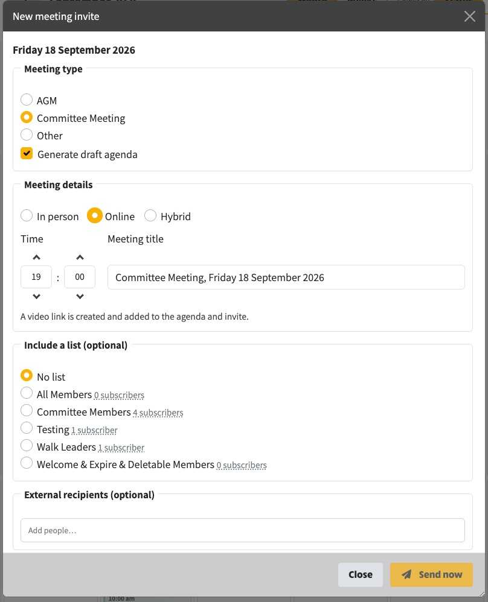Image resolution: width=488 pixels, height=602 pixels.
Task: Focus the Add people external recipients field
Action: pyautogui.click(x=243, y=530)
